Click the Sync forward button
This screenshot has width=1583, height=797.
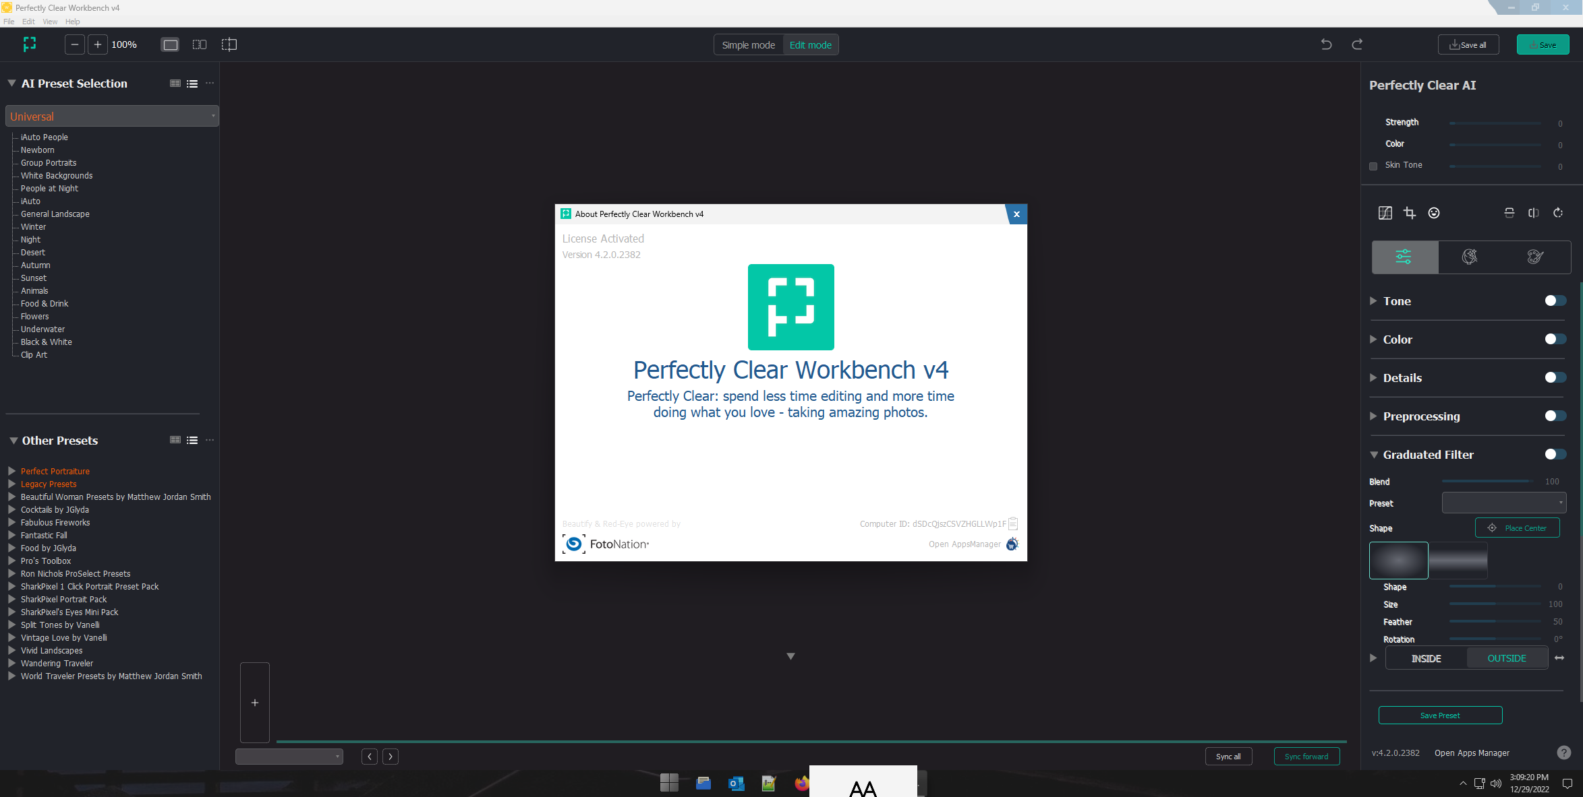[x=1306, y=757]
